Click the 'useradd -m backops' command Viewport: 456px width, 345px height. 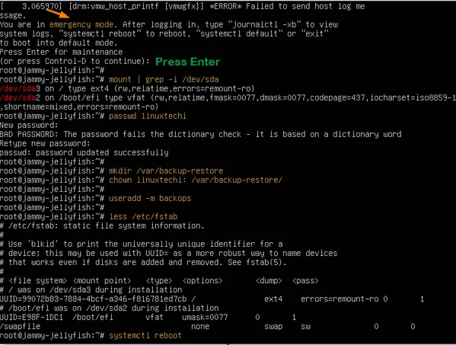pyautogui.click(x=150, y=198)
